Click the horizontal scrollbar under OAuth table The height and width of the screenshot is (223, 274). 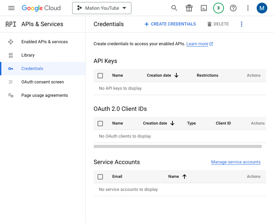178,147
